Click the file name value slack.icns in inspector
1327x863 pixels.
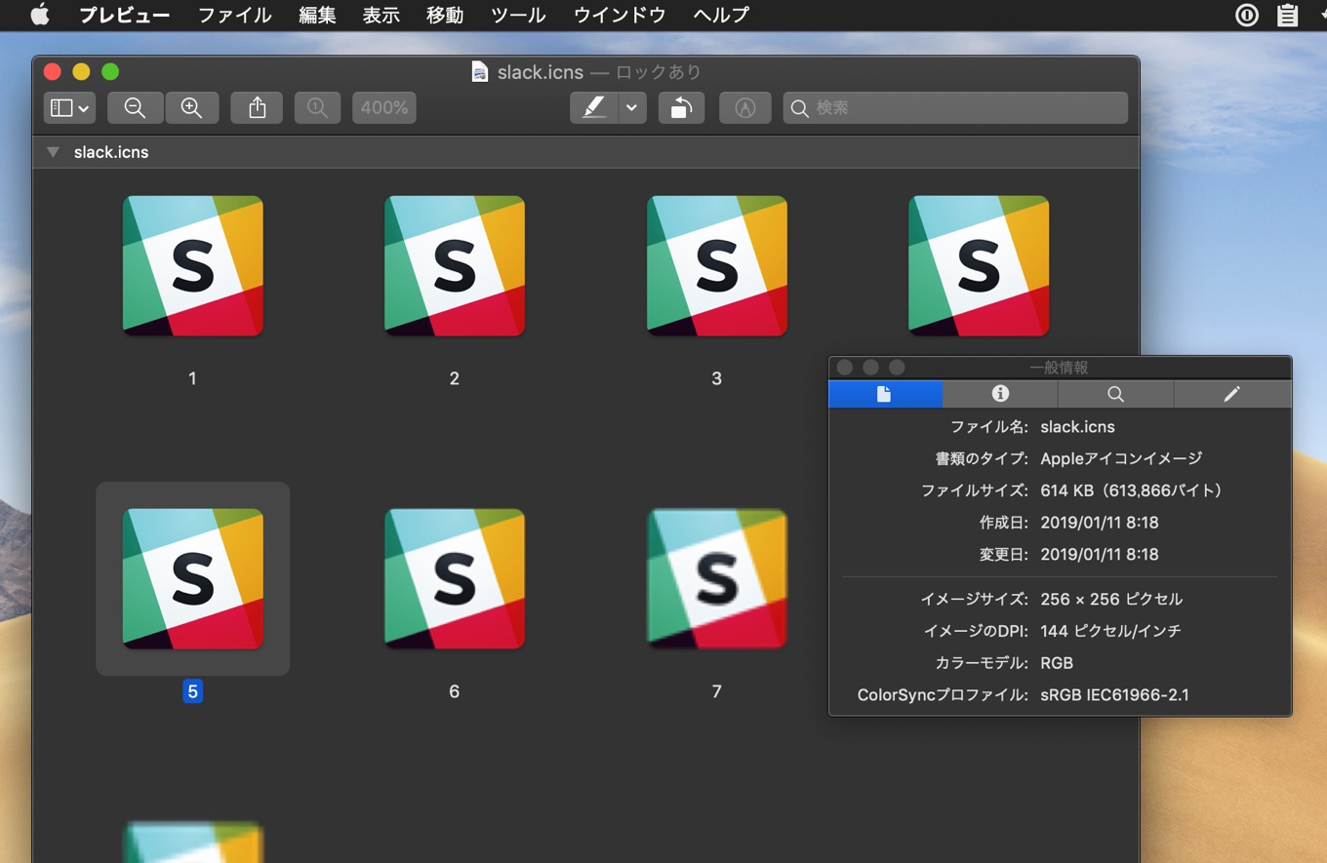point(1077,427)
